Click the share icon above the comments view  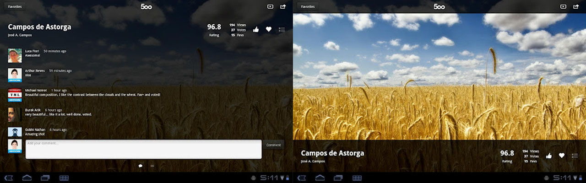coord(283,6)
